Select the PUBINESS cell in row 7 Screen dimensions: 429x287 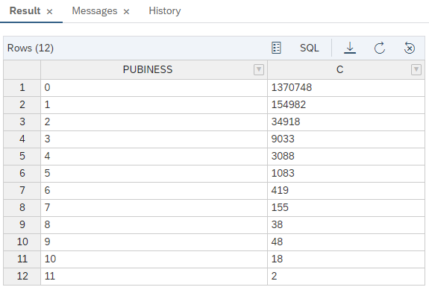pyautogui.click(x=154, y=191)
